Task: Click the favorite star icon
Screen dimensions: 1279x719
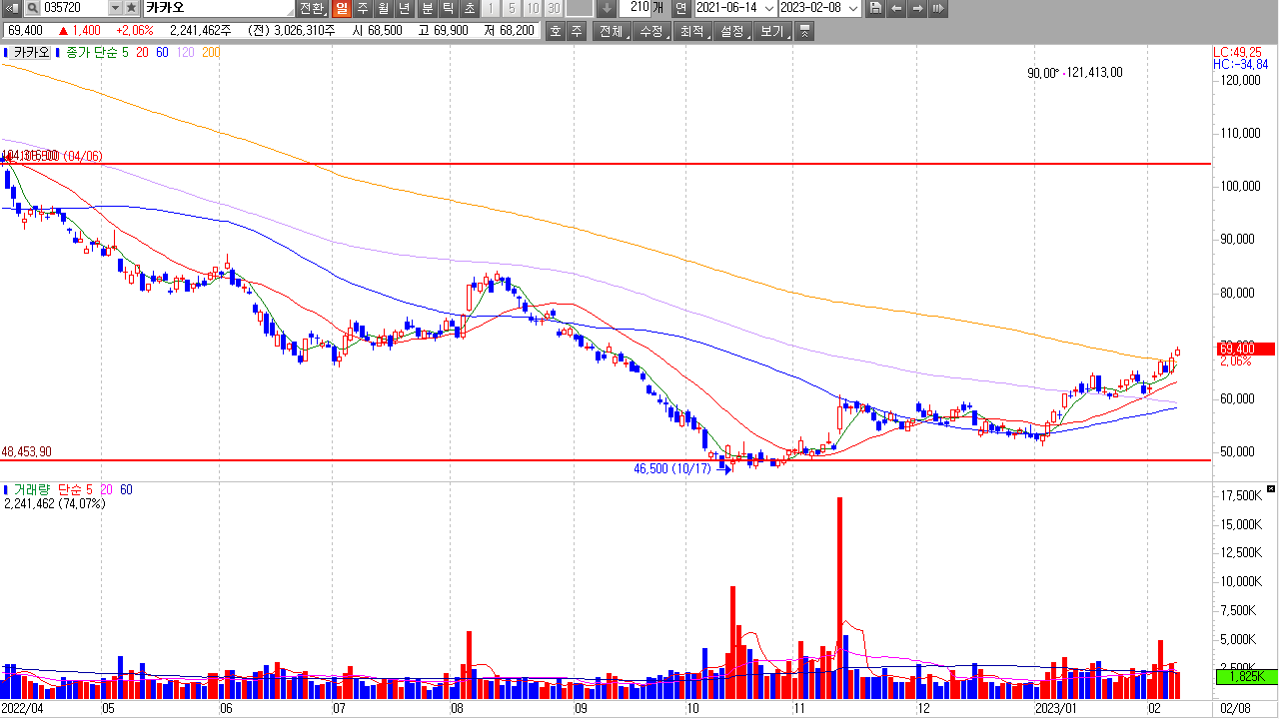Action: [x=131, y=8]
